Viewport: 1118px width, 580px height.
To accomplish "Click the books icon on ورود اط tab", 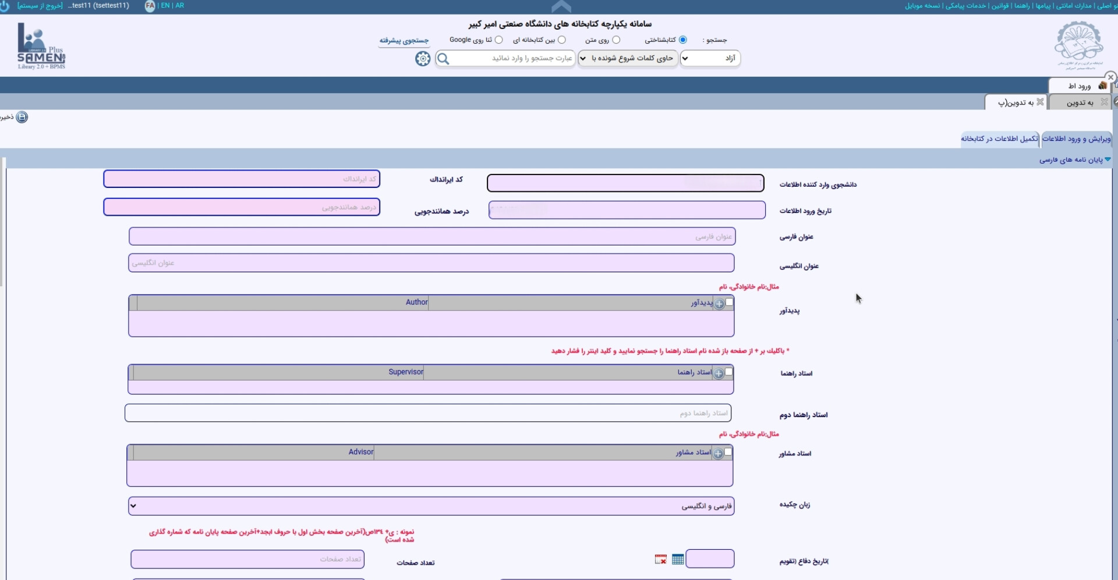I will (1102, 86).
